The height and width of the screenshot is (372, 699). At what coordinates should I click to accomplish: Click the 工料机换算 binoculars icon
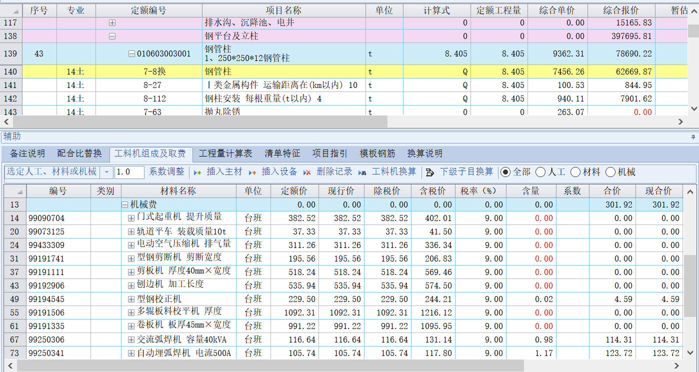click(x=362, y=172)
